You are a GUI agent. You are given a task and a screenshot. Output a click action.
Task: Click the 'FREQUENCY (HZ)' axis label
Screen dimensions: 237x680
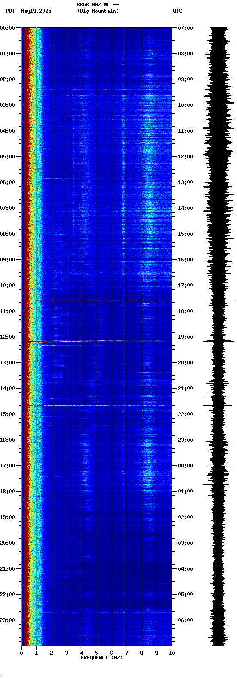click(x=102, y=658)
